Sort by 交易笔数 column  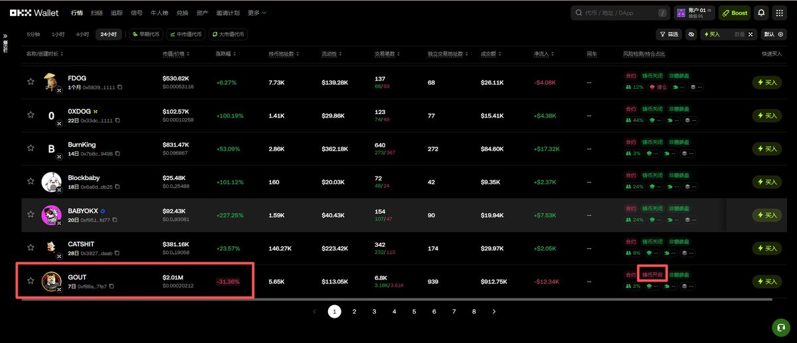click(389, 53)
